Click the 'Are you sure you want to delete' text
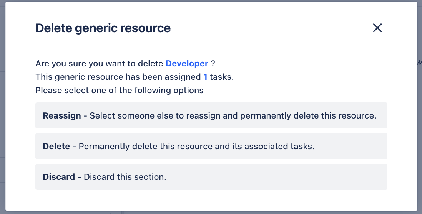422x214 pixels. [99, 63]
